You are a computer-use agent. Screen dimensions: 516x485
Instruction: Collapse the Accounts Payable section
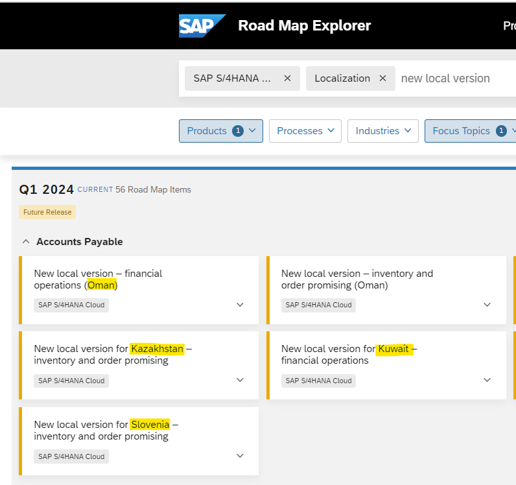click(x=26, y=242)
